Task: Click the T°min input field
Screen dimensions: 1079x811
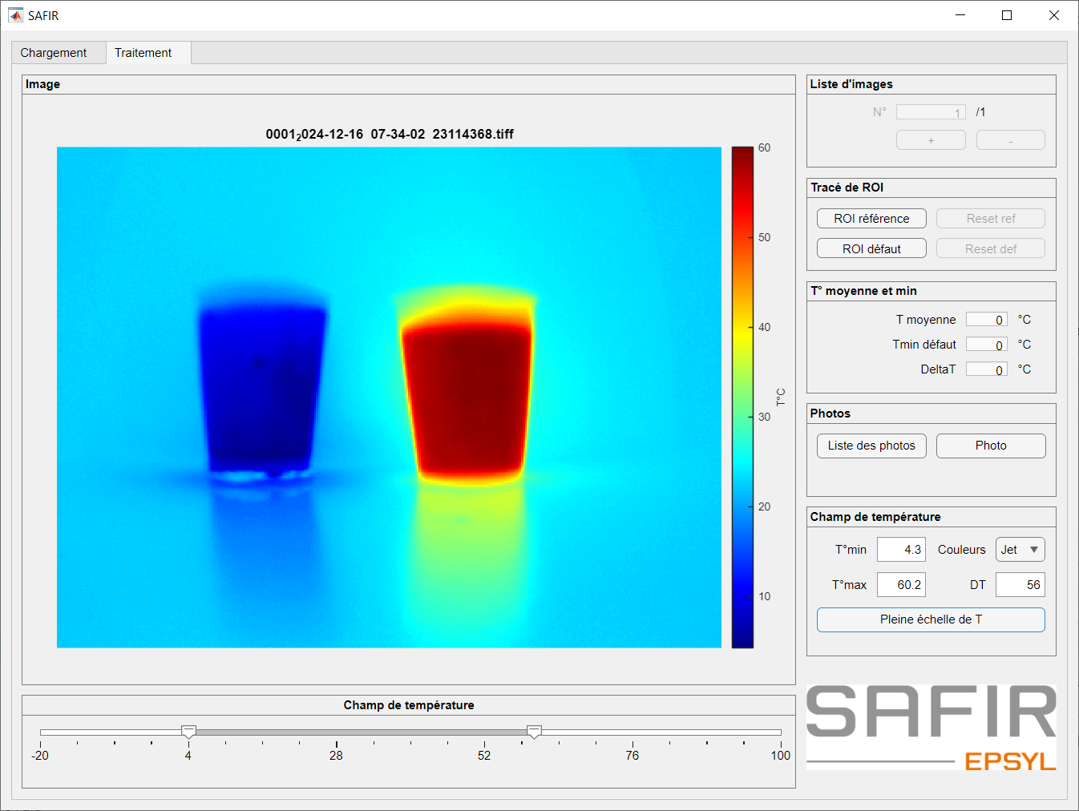Action: point(901,550)
